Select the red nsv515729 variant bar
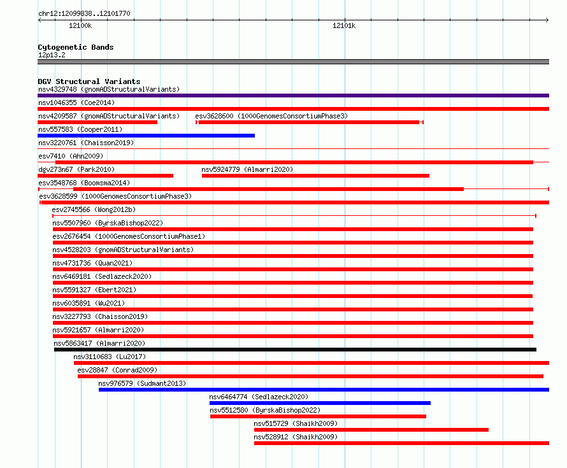This screenshot has height=468, width=567. tap(371, 430)
